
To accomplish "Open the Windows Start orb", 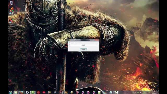I will (x=11, y=92).
